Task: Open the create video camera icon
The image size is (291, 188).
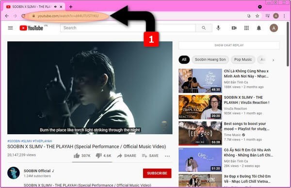Action: 234,28
